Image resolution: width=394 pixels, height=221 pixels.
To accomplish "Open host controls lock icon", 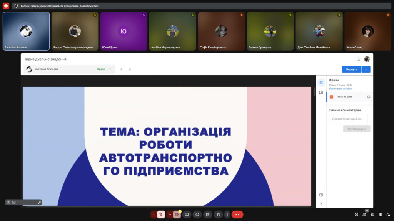I will [x=388, y=214].
